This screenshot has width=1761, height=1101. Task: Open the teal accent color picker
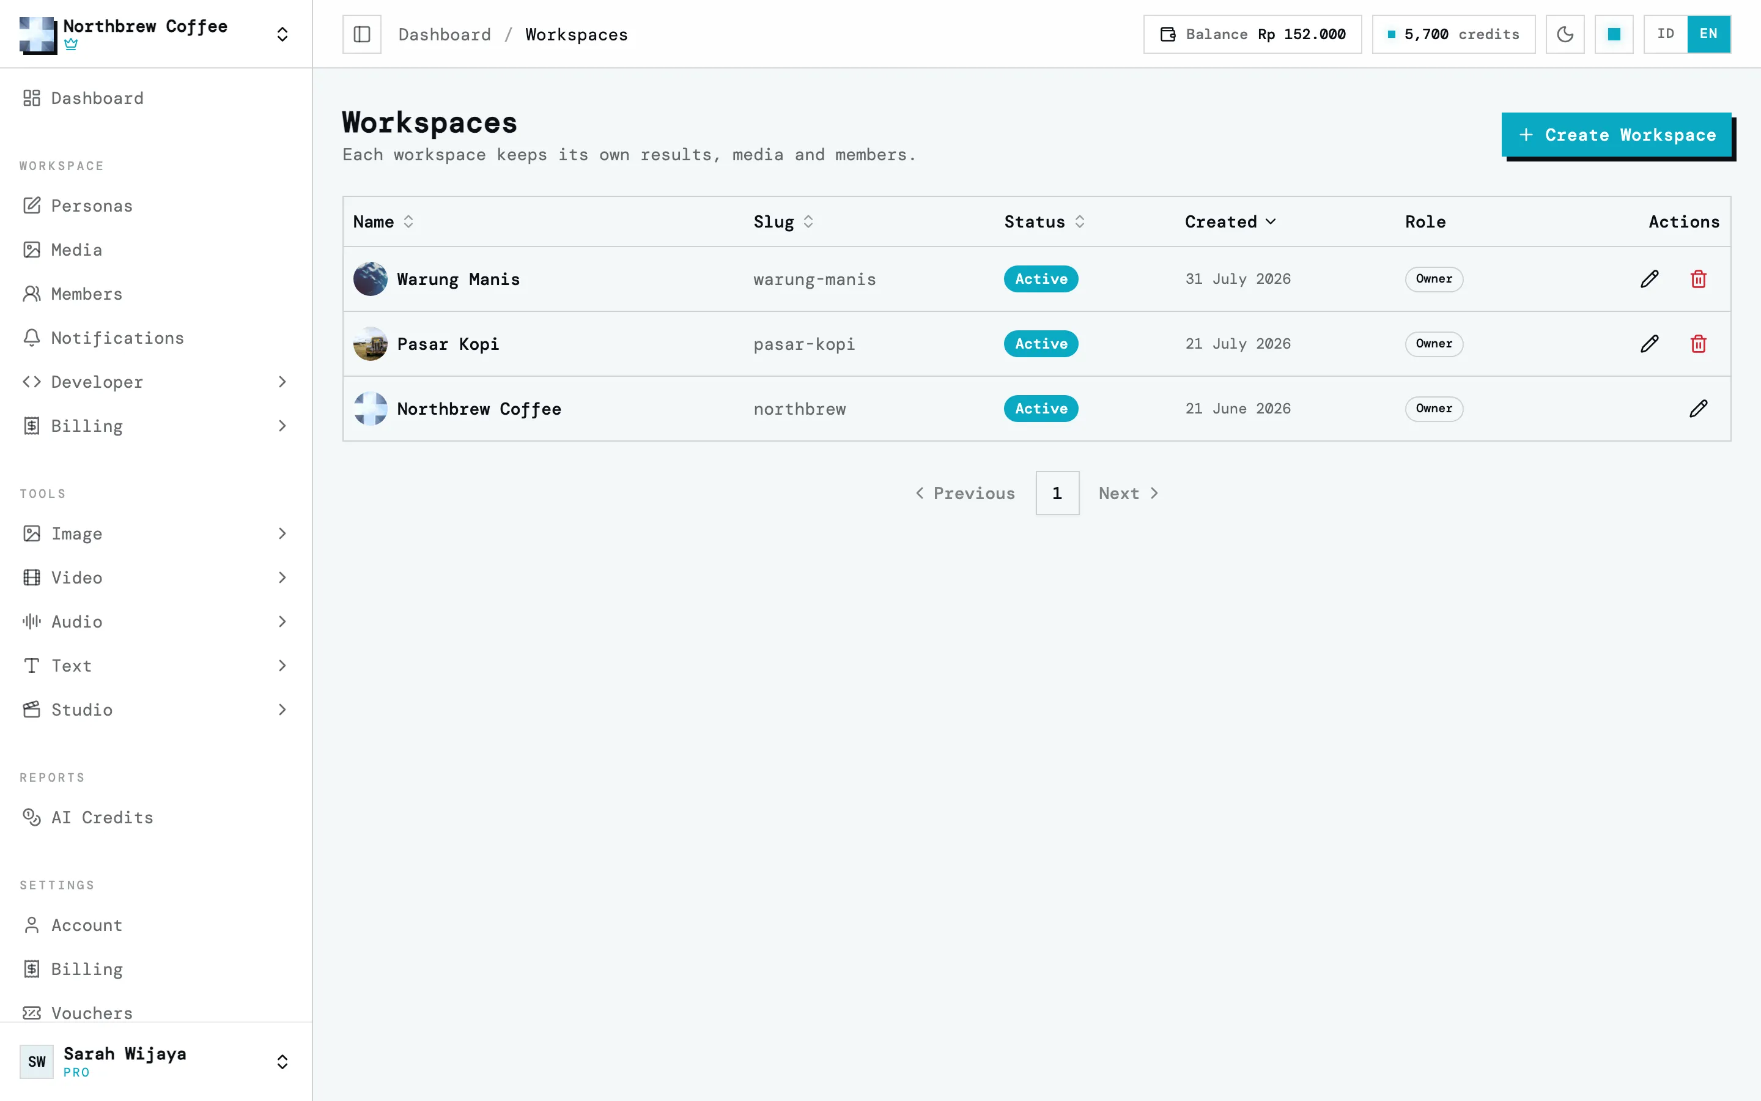(x=1614, y=34)
